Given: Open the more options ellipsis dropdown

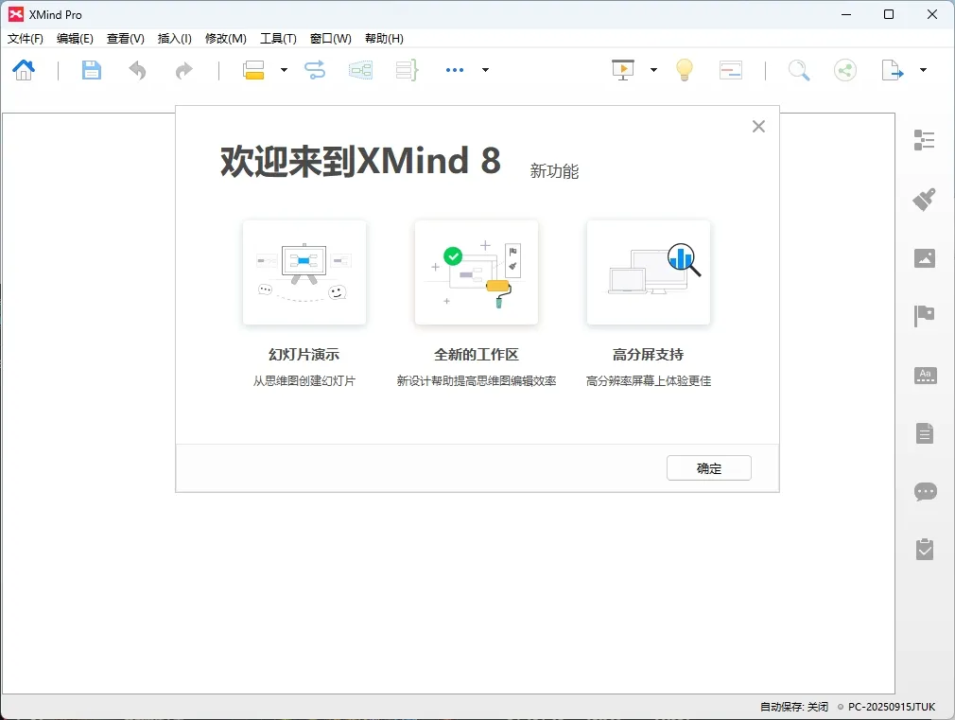Looking at the screenshot, I should (455, 69).
